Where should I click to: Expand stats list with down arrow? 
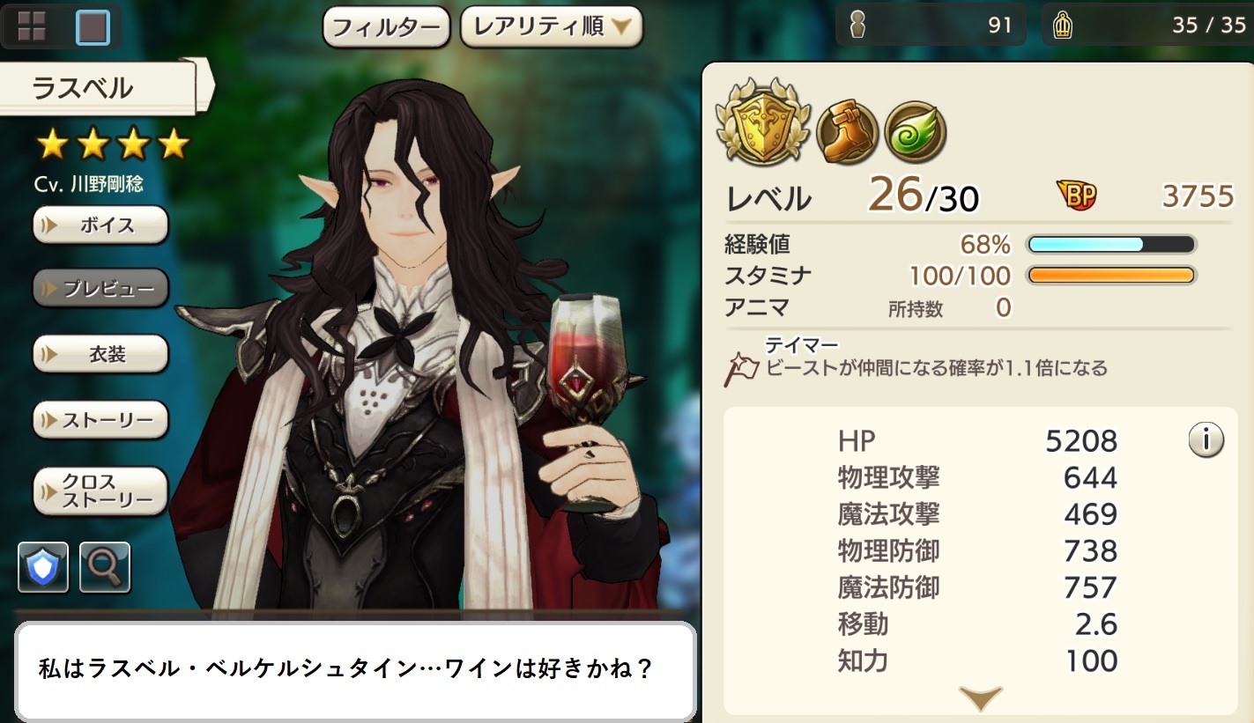(980, 699)
